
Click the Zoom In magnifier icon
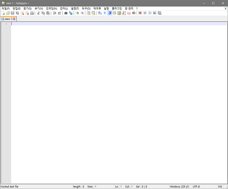[x=77, y=13]
